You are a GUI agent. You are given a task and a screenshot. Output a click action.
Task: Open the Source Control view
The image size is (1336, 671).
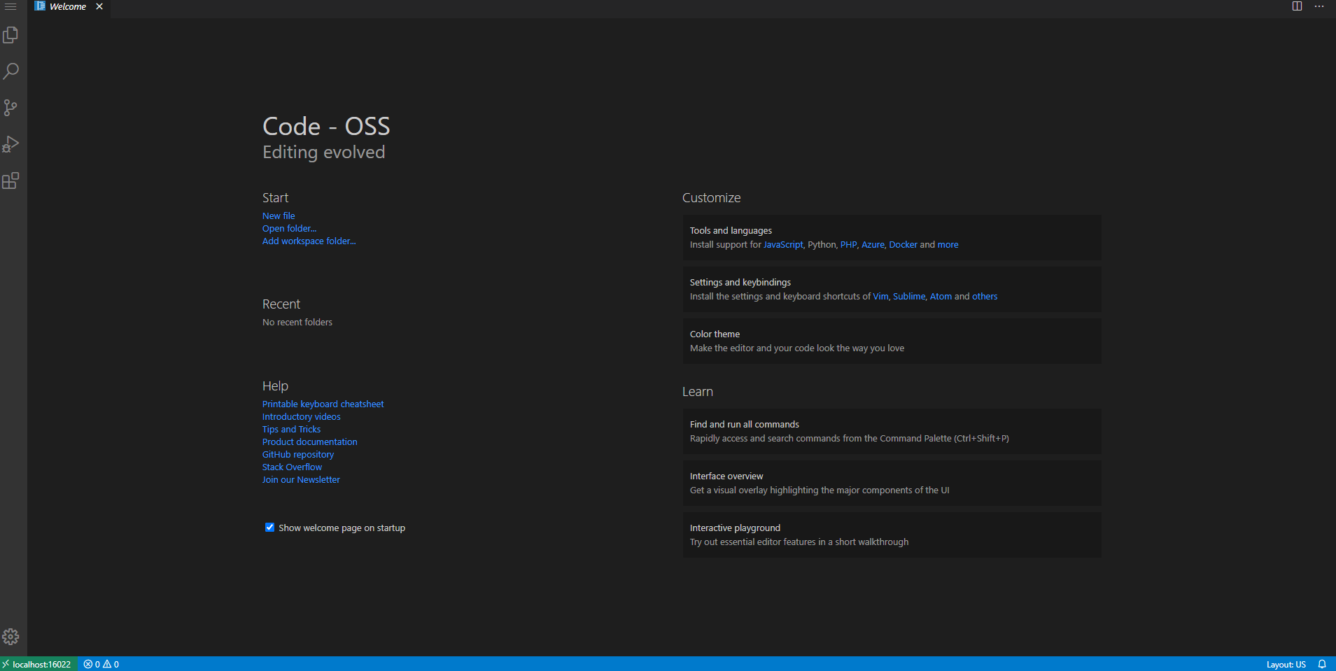(x=10, y=108)
